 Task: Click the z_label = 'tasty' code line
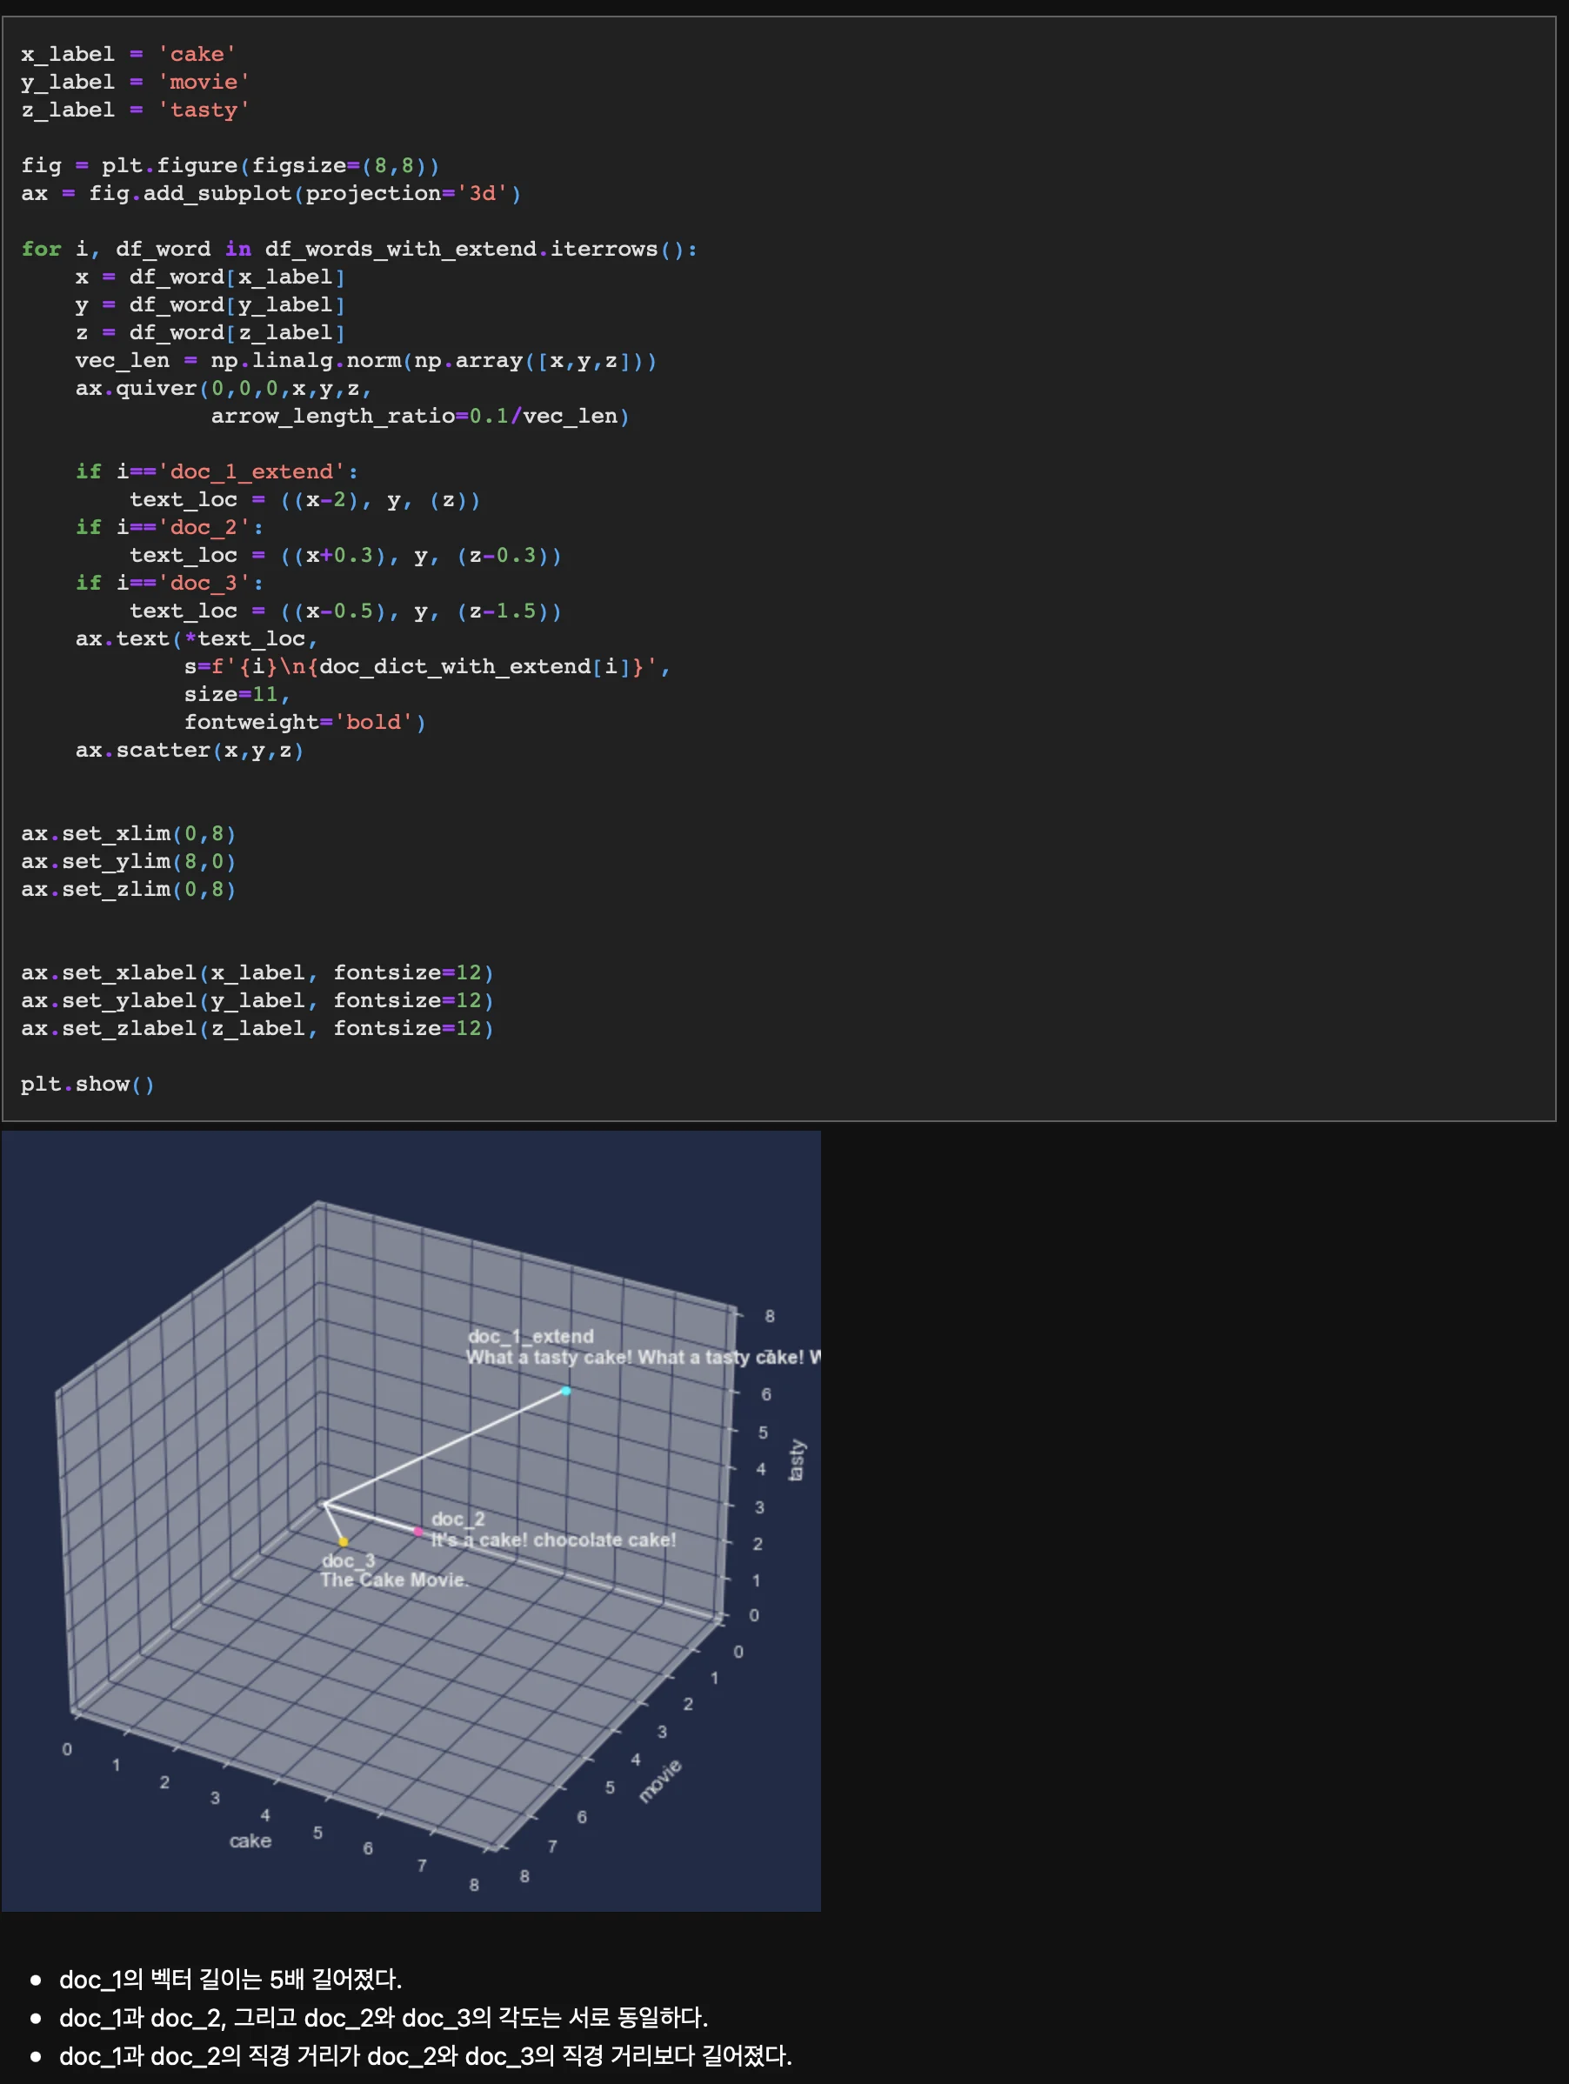click(135, 110)
